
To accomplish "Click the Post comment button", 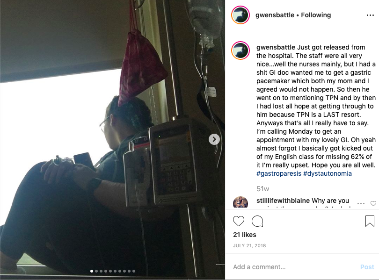I will 367,267.
